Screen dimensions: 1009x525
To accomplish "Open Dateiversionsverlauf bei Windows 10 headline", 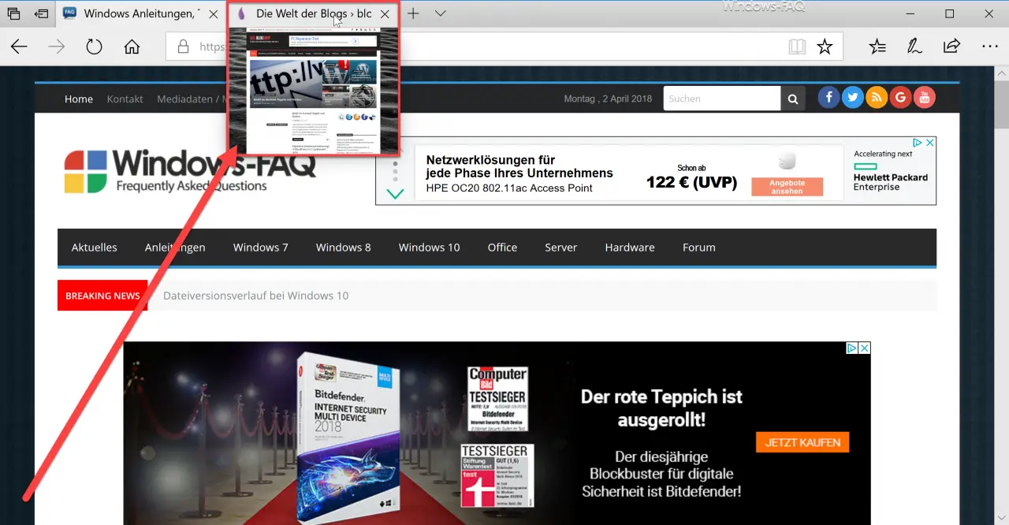I will click(255, 296).
